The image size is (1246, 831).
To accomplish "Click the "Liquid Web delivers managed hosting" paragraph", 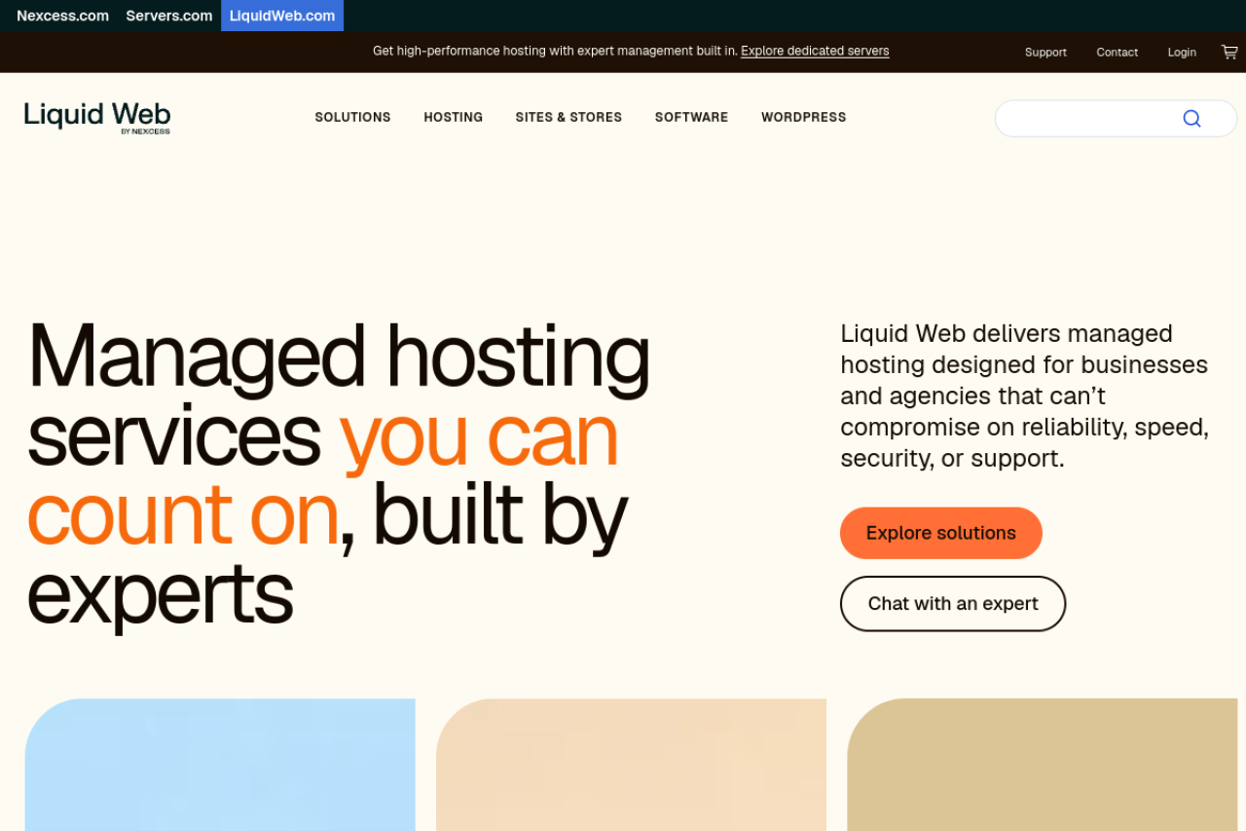I will [1025, 396].
